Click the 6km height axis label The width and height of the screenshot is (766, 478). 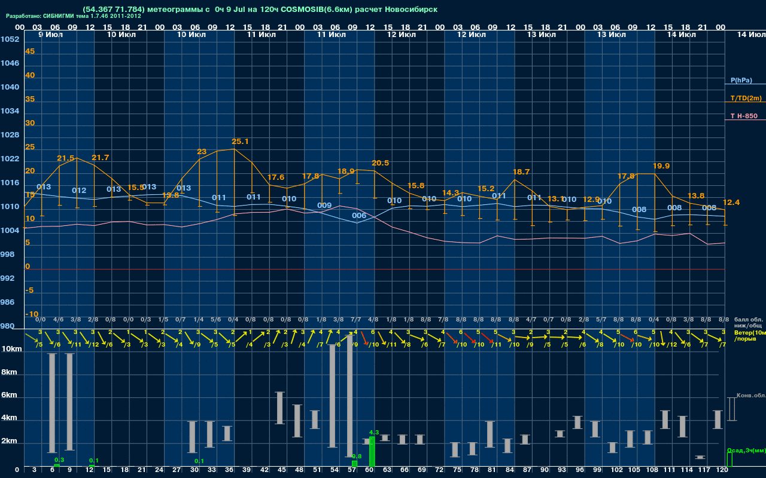tap(8, 396)
